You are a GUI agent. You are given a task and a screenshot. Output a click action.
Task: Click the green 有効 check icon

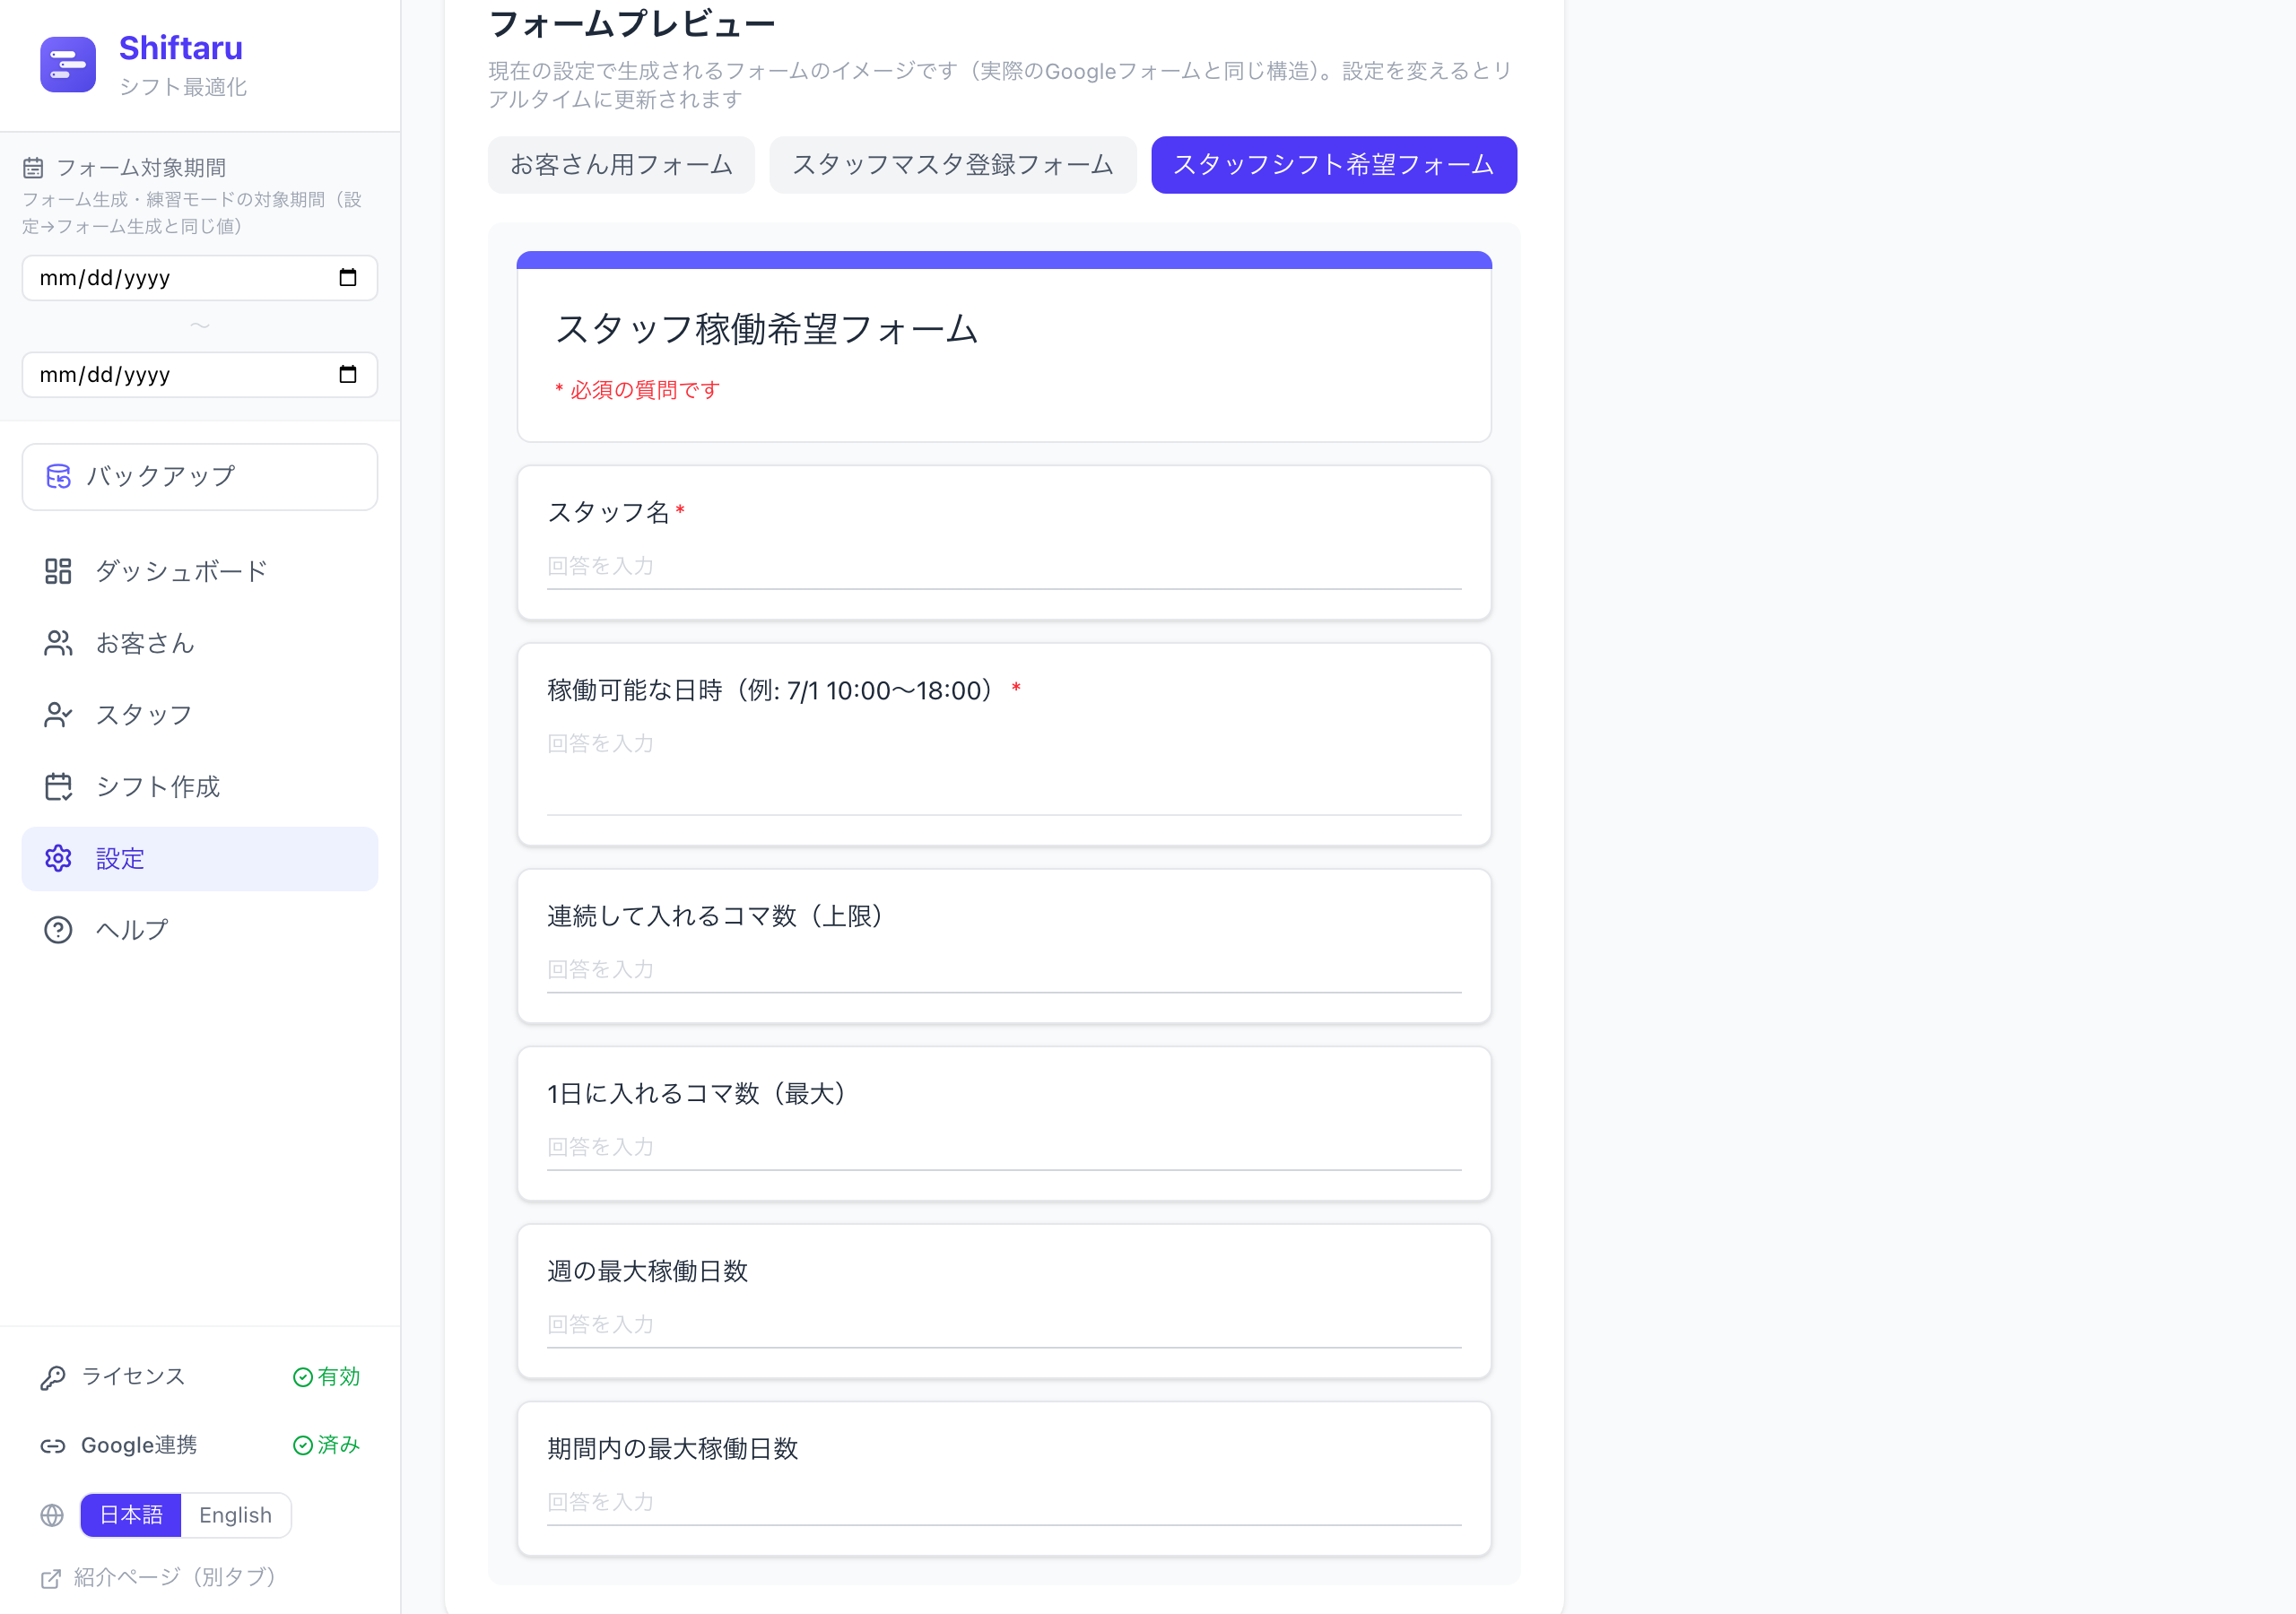[x=302, y=1377]
